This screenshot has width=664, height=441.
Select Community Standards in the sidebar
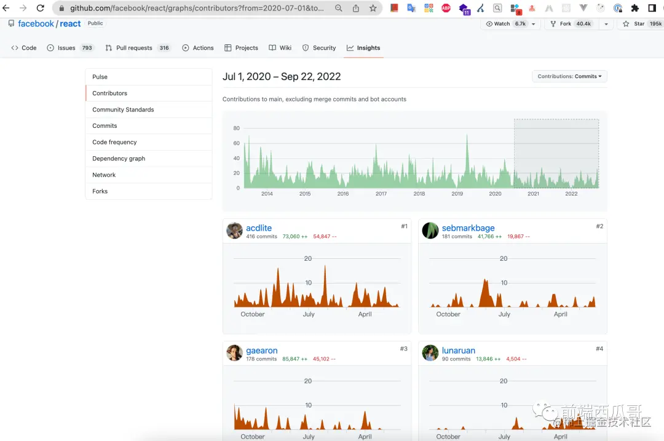click(149, 109)
